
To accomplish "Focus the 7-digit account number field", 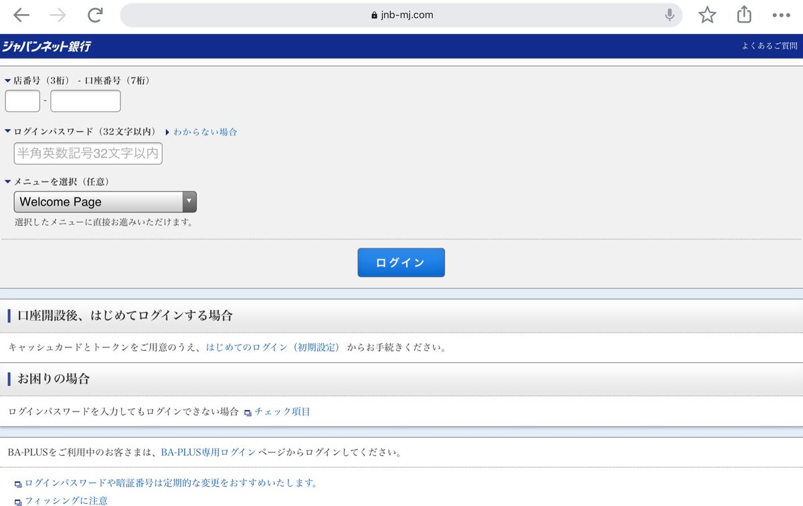I will (86, 101).
